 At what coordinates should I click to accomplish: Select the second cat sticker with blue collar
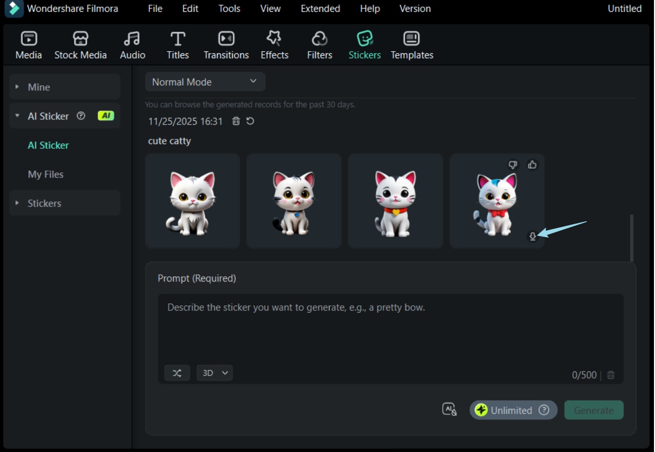pyautogui.click(x=294, y=201)
